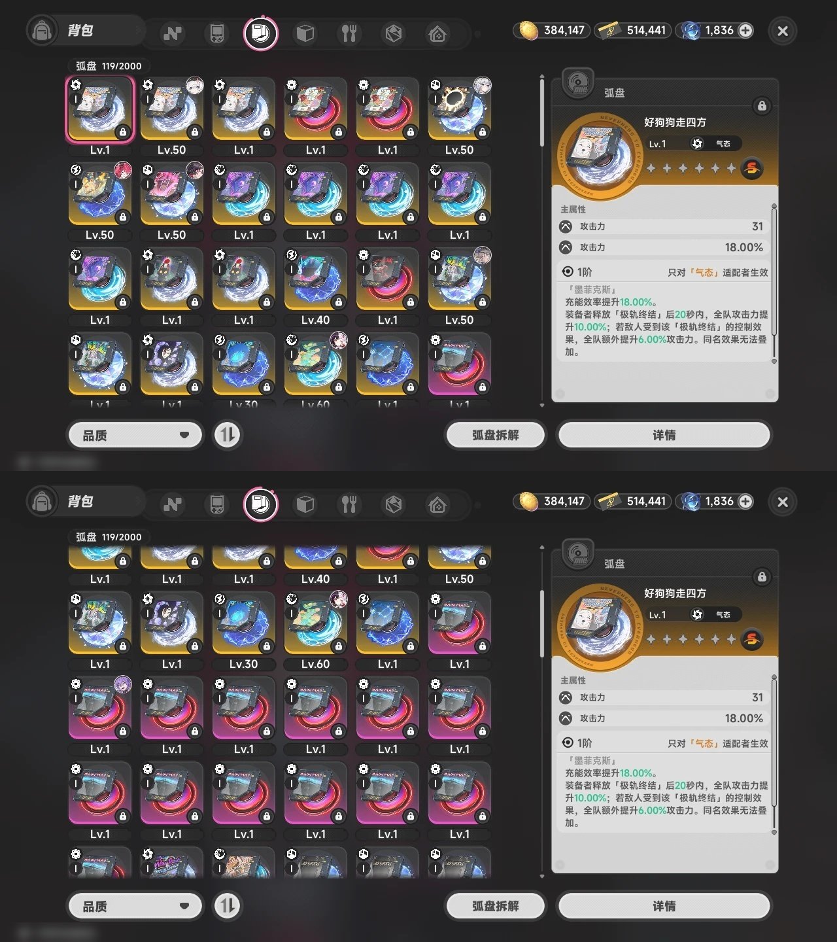The image size is (837, 942).
Task: Toggle sort order arrows in upper screen
Action: 228,435
